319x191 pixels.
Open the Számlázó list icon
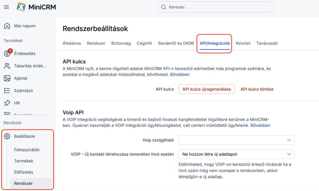click(x=7, y=91)
